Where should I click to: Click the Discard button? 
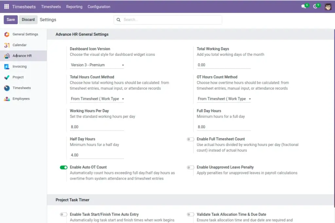point(28,20)
